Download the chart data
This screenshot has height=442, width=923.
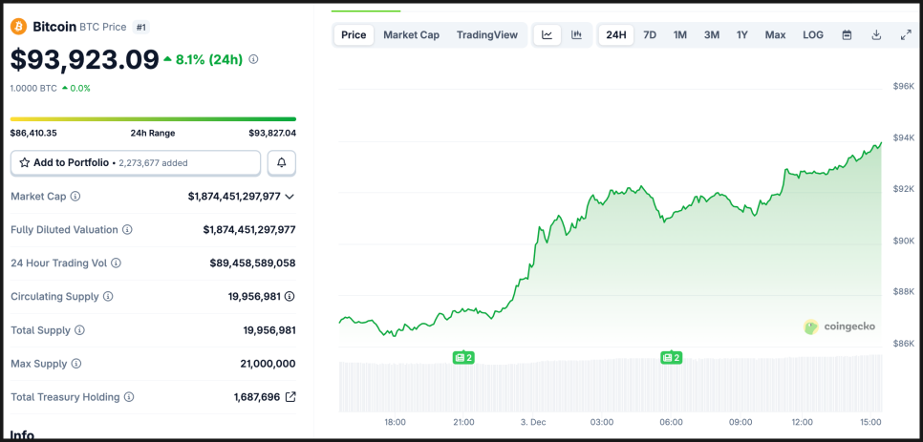[x=876, y=35]
